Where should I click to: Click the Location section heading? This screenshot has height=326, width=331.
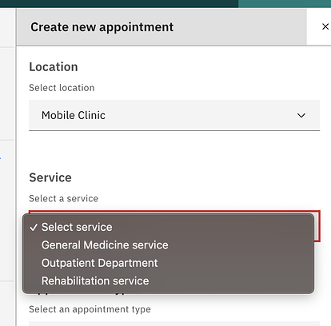point(54,67)
